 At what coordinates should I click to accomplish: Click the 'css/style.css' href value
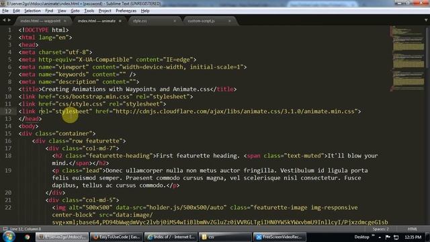click(81, 104)
